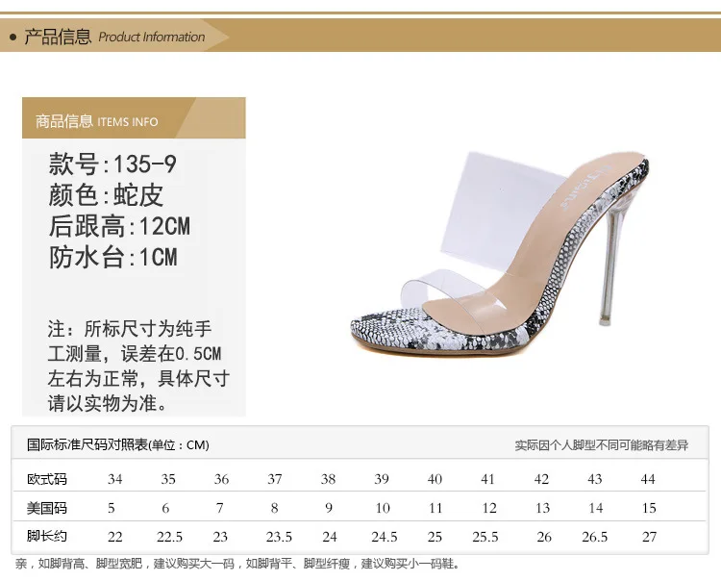The image size is (721, 581).
Task: Click the measurement note starting with 注
Action: pos(138,366)
